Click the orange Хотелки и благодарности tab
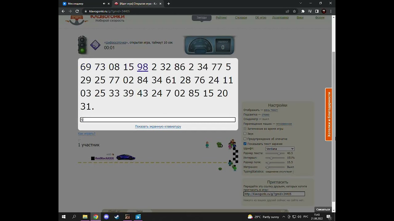Viewport: 394px width, 221px height. tap(329, 114)
